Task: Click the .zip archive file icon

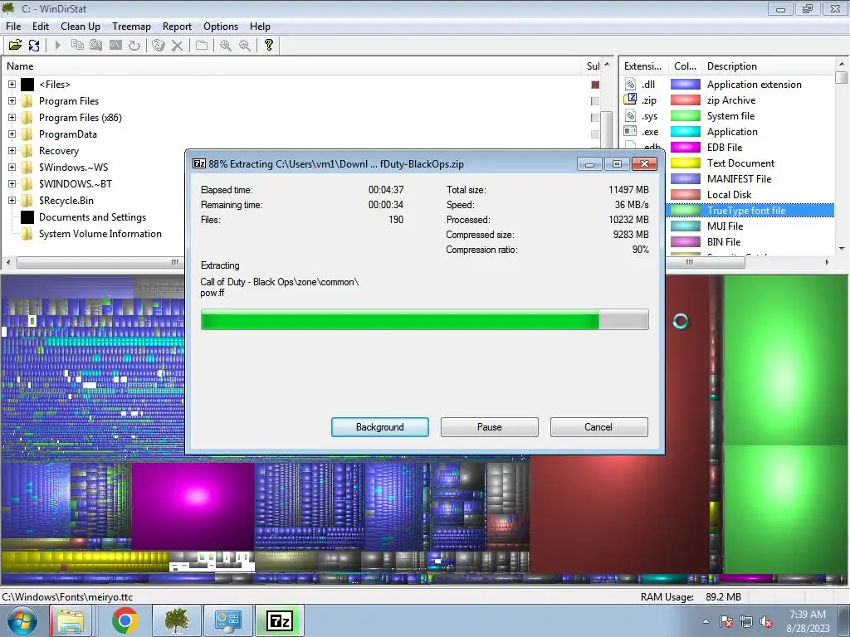Action: click(x=630, y=100)
